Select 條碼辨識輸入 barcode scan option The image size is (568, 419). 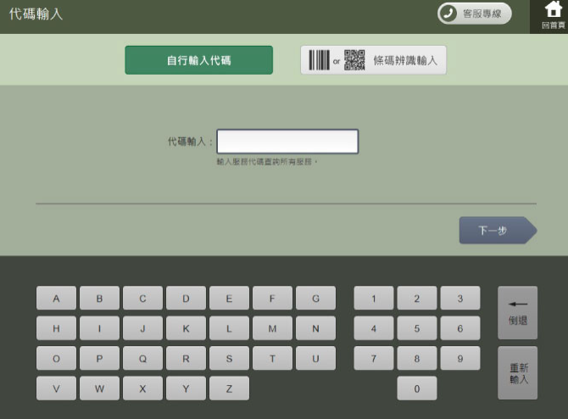(x=373, y=60)
